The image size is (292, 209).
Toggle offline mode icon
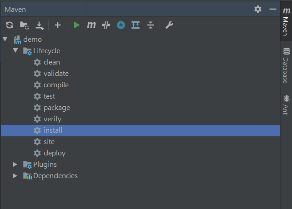(106, 25)
